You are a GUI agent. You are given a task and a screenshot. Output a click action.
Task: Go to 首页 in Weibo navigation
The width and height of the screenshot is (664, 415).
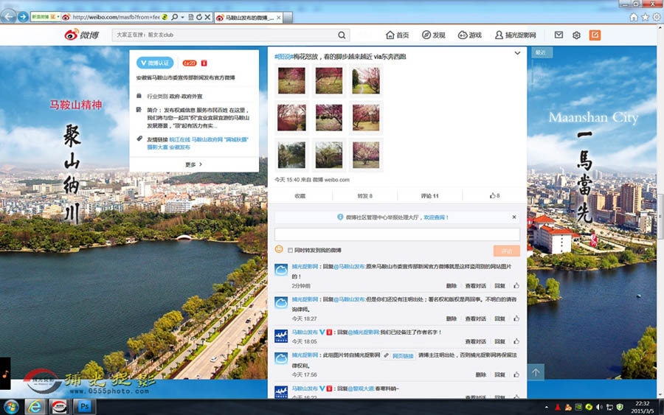point(397,35)
